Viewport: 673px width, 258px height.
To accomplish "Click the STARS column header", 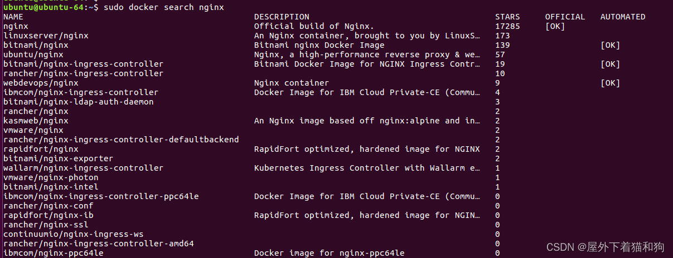I will pyautogui.click(x=507, y=17).
